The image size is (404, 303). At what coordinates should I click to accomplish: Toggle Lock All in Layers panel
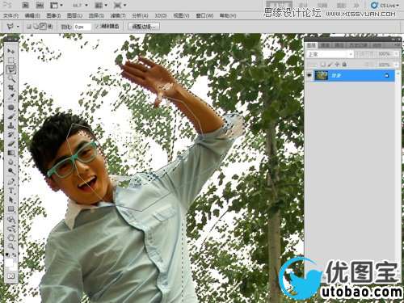pos(344,65)
